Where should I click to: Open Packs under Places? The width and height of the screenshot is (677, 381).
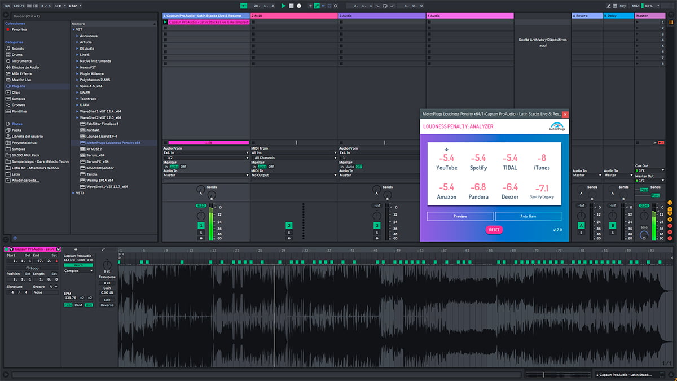pyautogui.click(x=16, y=130)
